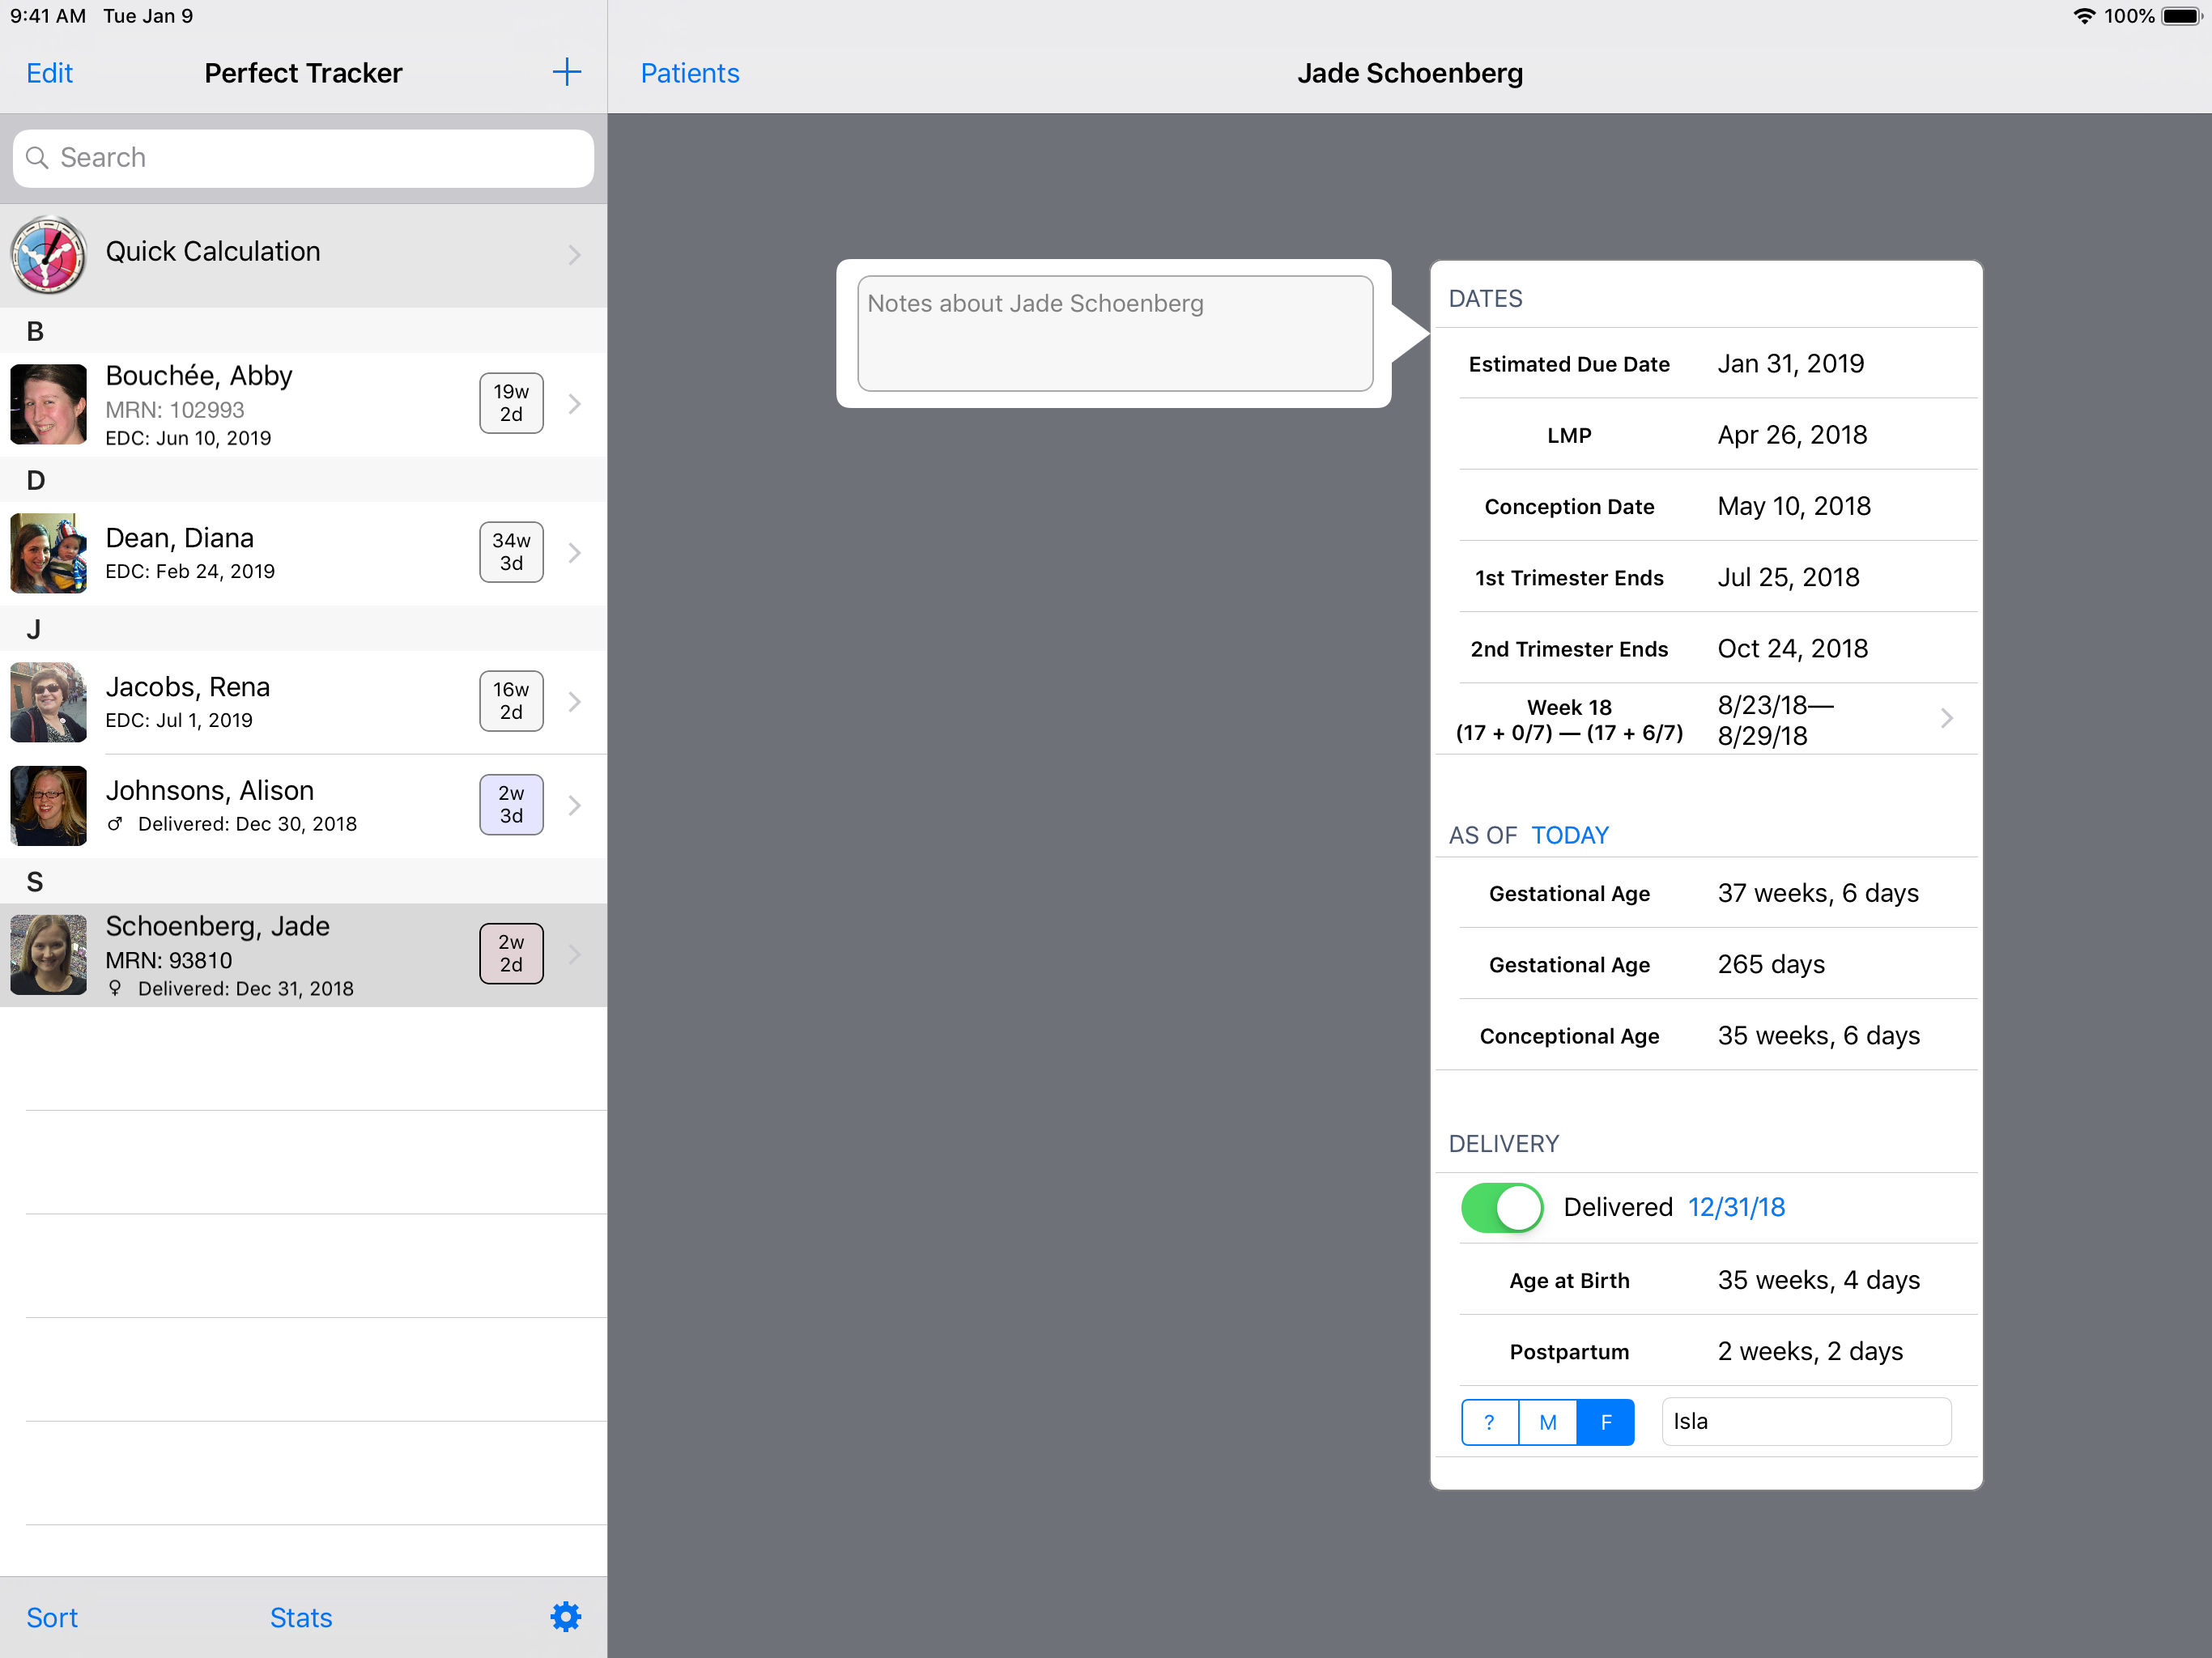
Task: Open the Stats tab
Action: 300,1617
